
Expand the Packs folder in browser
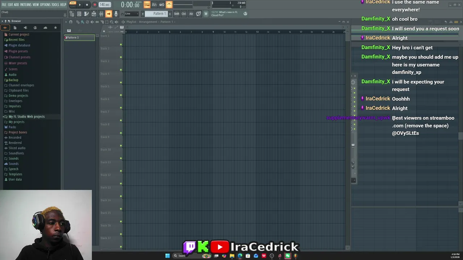point(12,127)
